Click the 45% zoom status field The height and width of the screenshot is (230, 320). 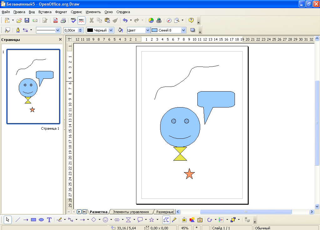[185, 228]
